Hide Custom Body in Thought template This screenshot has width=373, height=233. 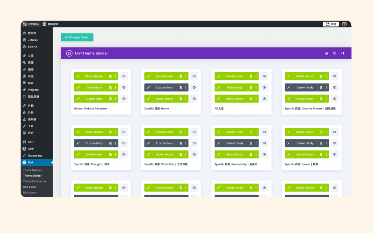[124, 143]
